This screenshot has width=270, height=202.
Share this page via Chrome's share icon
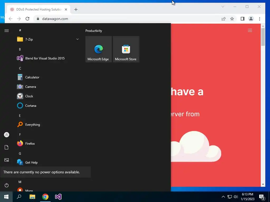point(224,19)
